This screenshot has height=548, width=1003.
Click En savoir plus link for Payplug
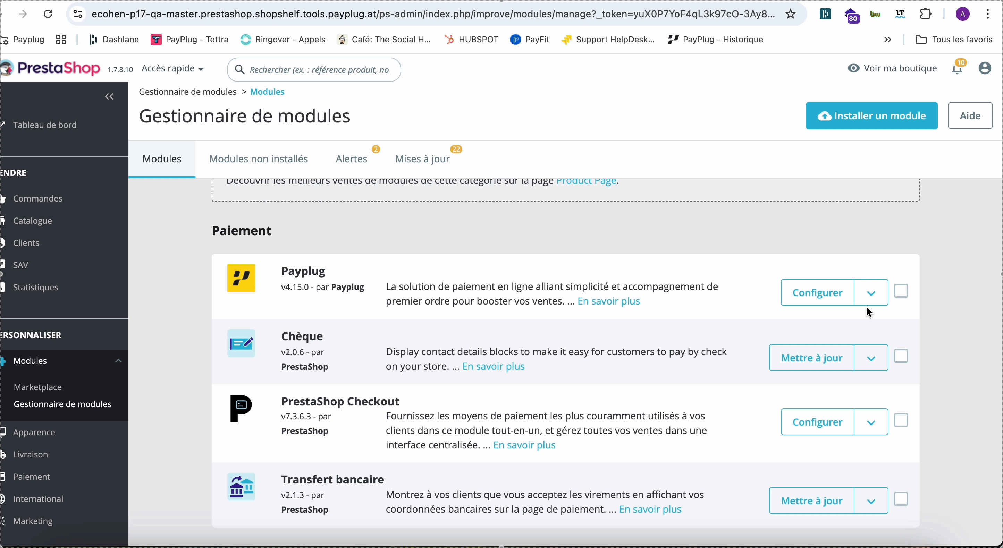(609, 301)
